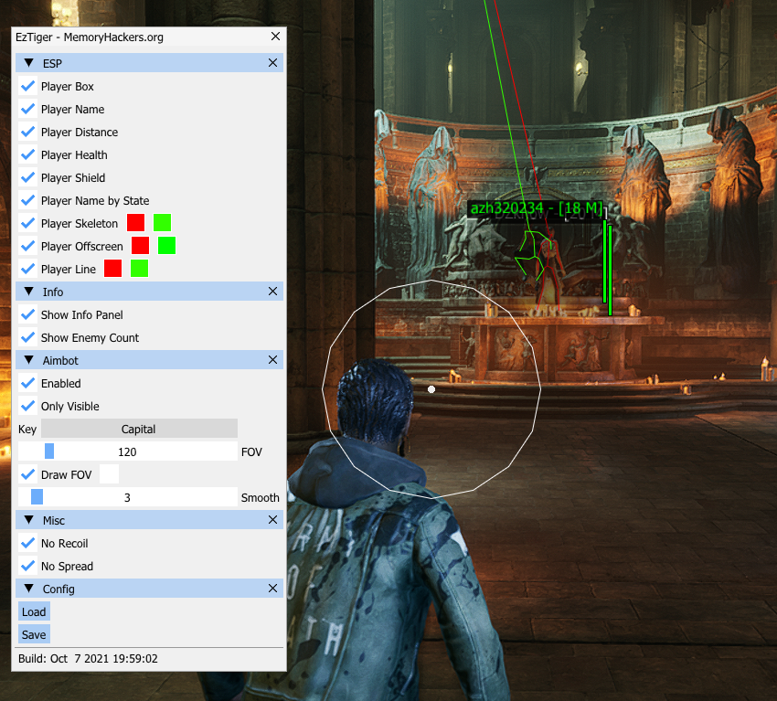This screenshot has width=777, height=701.
Task: Collapse the Misc section arrow
Action: point(28,520)
